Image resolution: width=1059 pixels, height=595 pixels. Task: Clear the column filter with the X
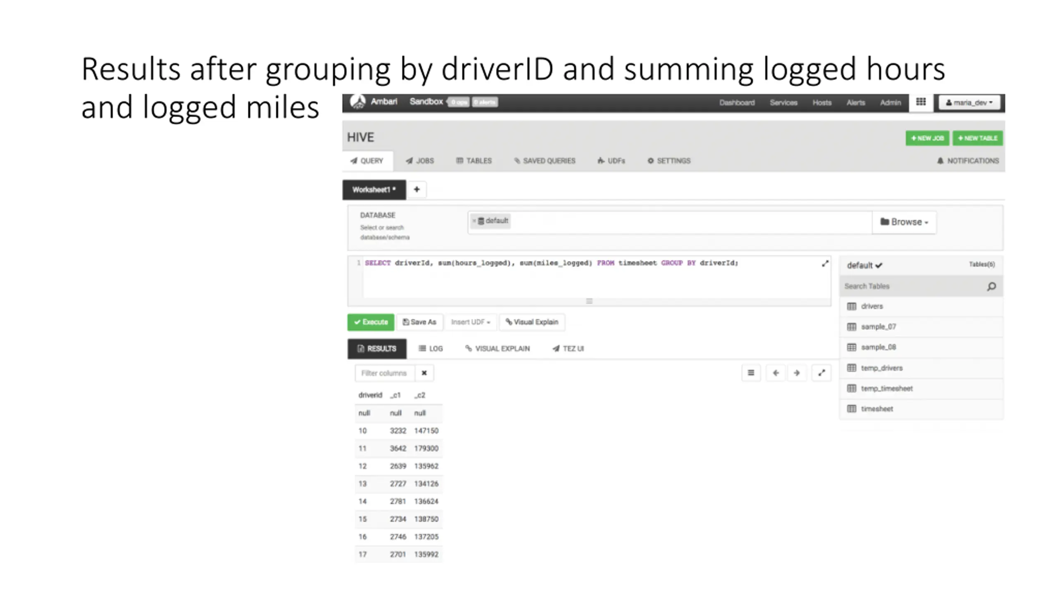424,373
